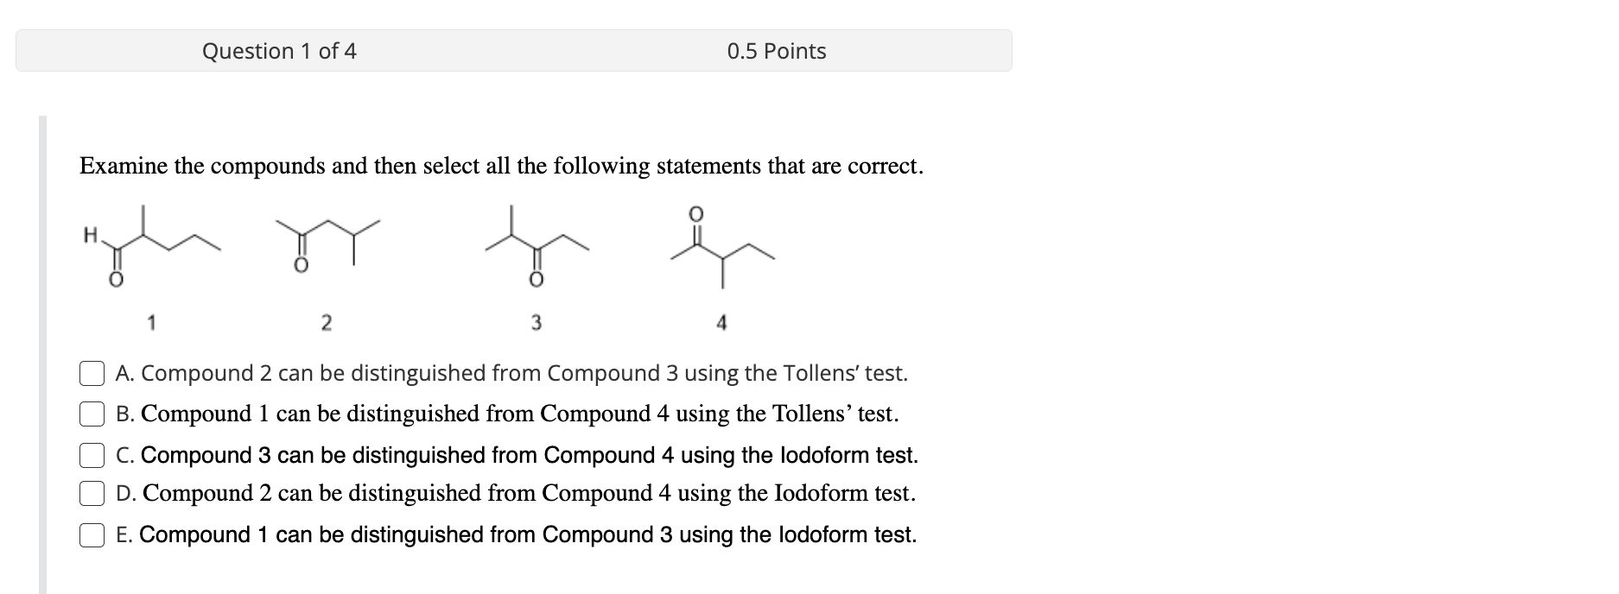Check option A about Tollens' test
Screen dimensions: 1619x594
[92, 373]
